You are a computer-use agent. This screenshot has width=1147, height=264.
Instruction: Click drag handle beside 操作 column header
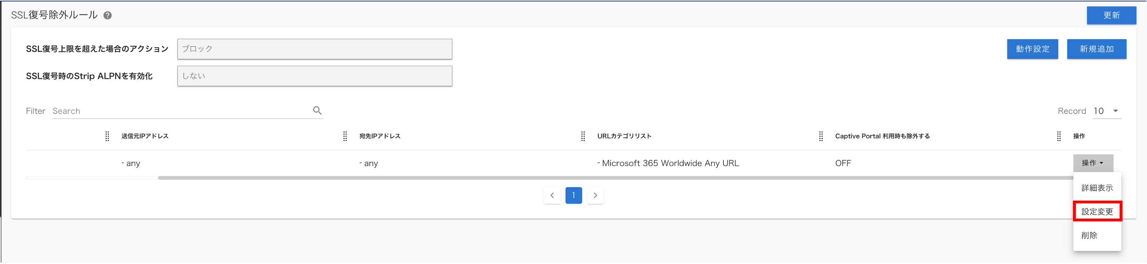click(1058, 136)
